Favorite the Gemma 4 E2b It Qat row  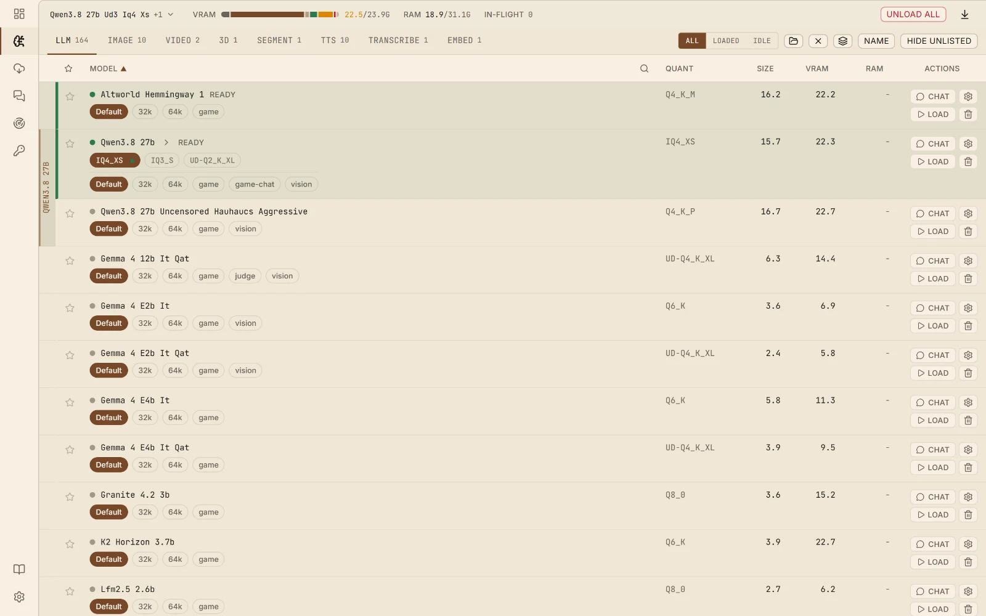(70, 355)
